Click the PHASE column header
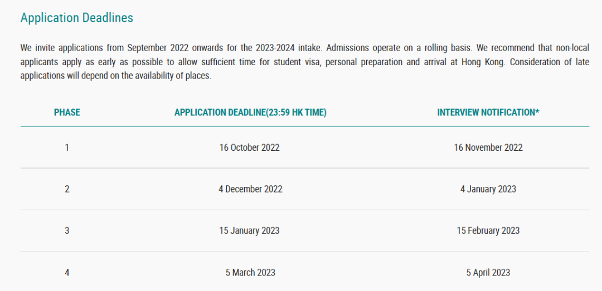 (67, 112)
